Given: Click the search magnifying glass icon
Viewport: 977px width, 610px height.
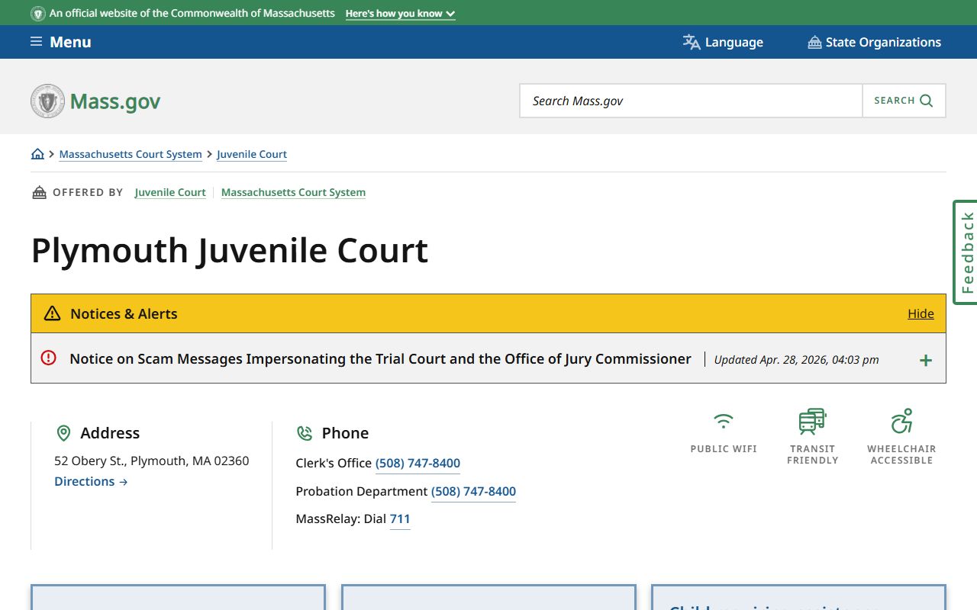Looking at the screenshot, I should click(927, 101).
